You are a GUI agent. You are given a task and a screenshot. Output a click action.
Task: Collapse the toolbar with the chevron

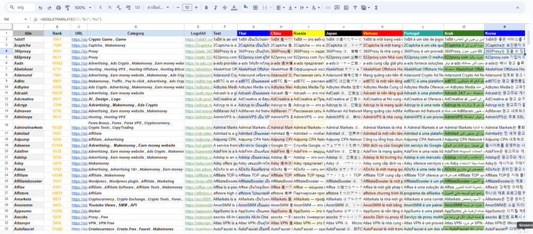pyautogui.click(x=518, y=7)
